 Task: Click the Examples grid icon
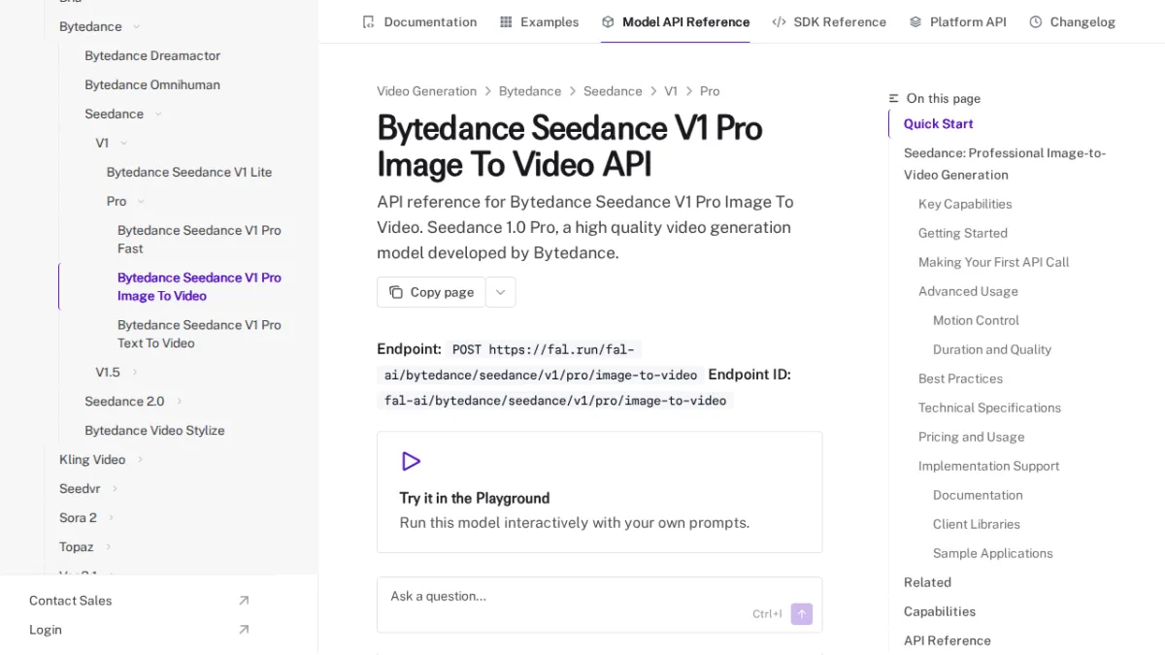(x=506, y=21)
